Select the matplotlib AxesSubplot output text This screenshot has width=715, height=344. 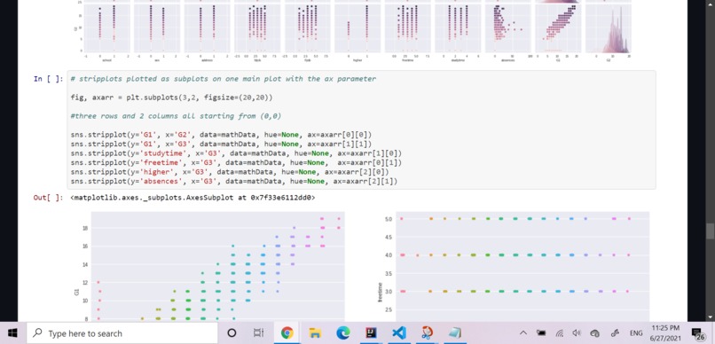192,198
